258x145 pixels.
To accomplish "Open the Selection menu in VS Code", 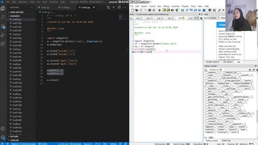I will (23, 2).
